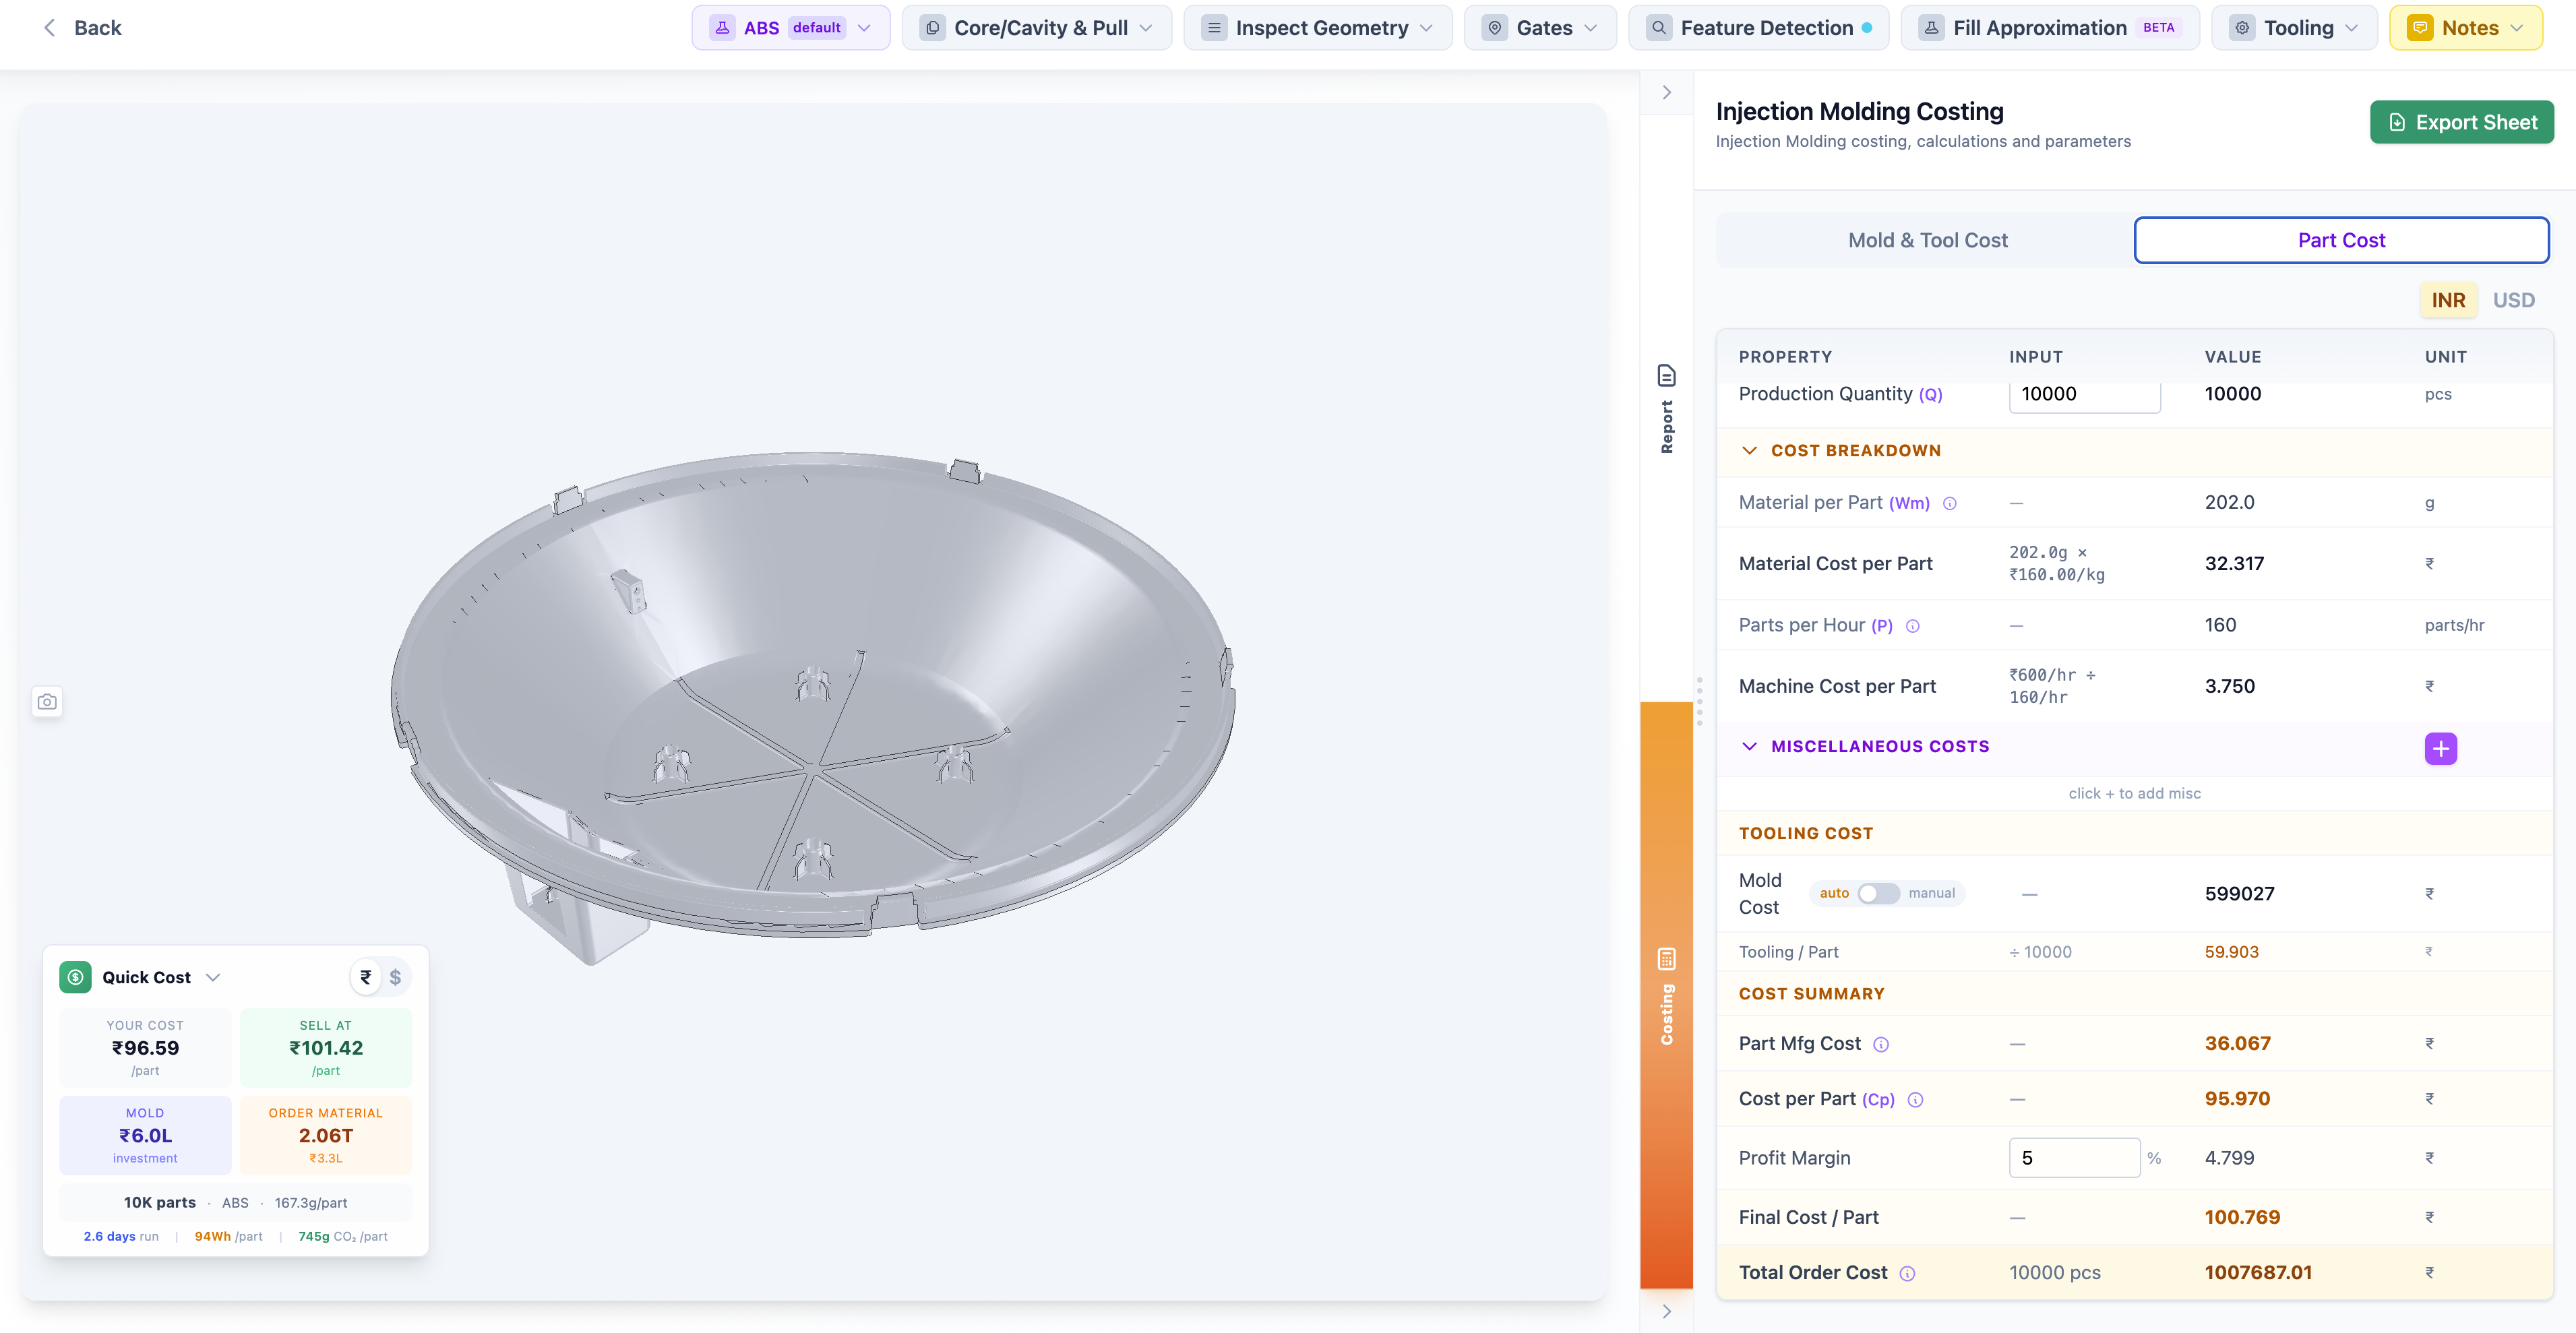The height and width of the screenshot is (1333, 2576).
Task: Click the Export Sheet button
Action: coord(2461,121)
